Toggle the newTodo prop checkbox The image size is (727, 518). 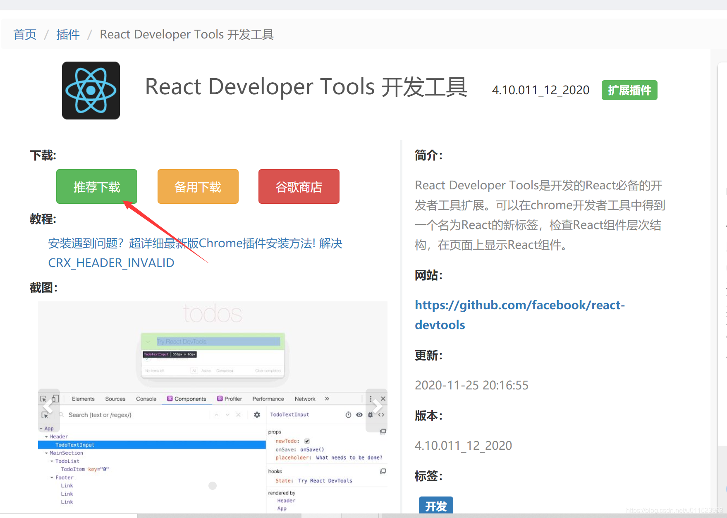click(307, 441)
